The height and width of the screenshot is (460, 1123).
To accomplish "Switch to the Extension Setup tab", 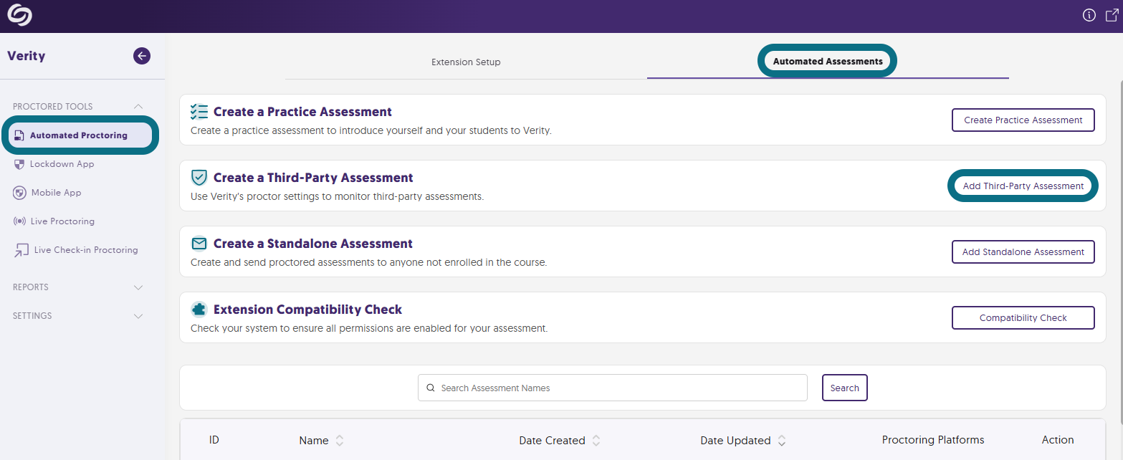I will coord(466,62).
